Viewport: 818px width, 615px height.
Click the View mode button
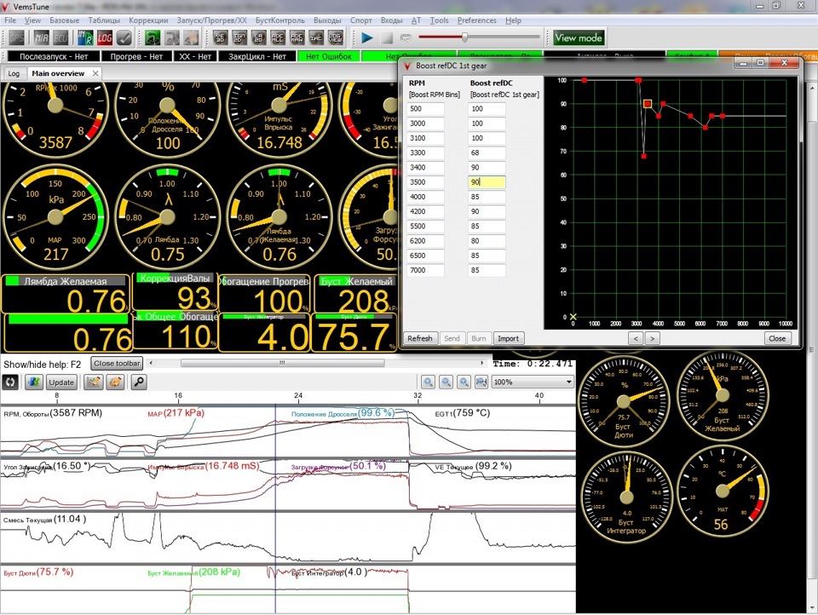578,37
